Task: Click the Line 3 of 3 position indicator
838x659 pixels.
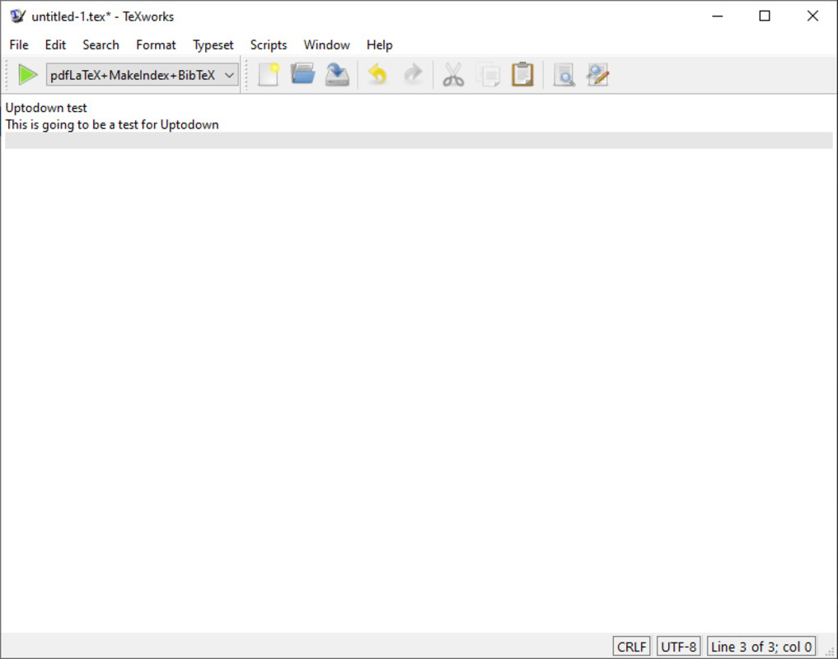Action: tap(761, 647)
